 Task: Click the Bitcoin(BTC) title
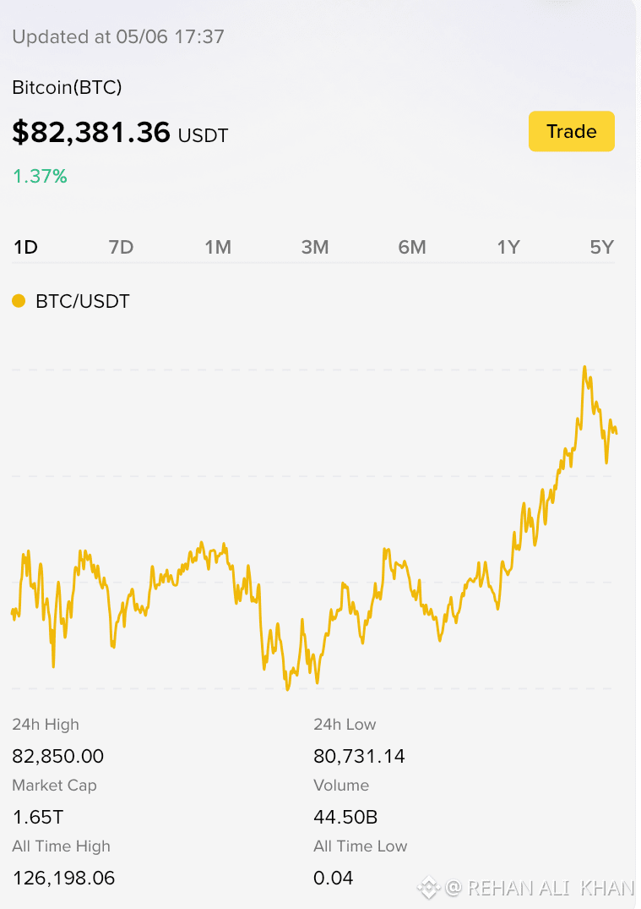click(68, 88)
